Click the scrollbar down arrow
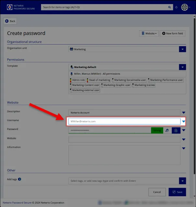Image resolution: width=196 pixels, height=207 pixels. point(194,196)
